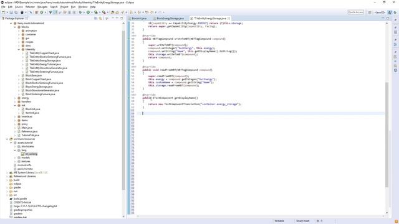The image size is (399, 224).
Task: Switch to BlockInit.java editor tab
Action: 139,19
